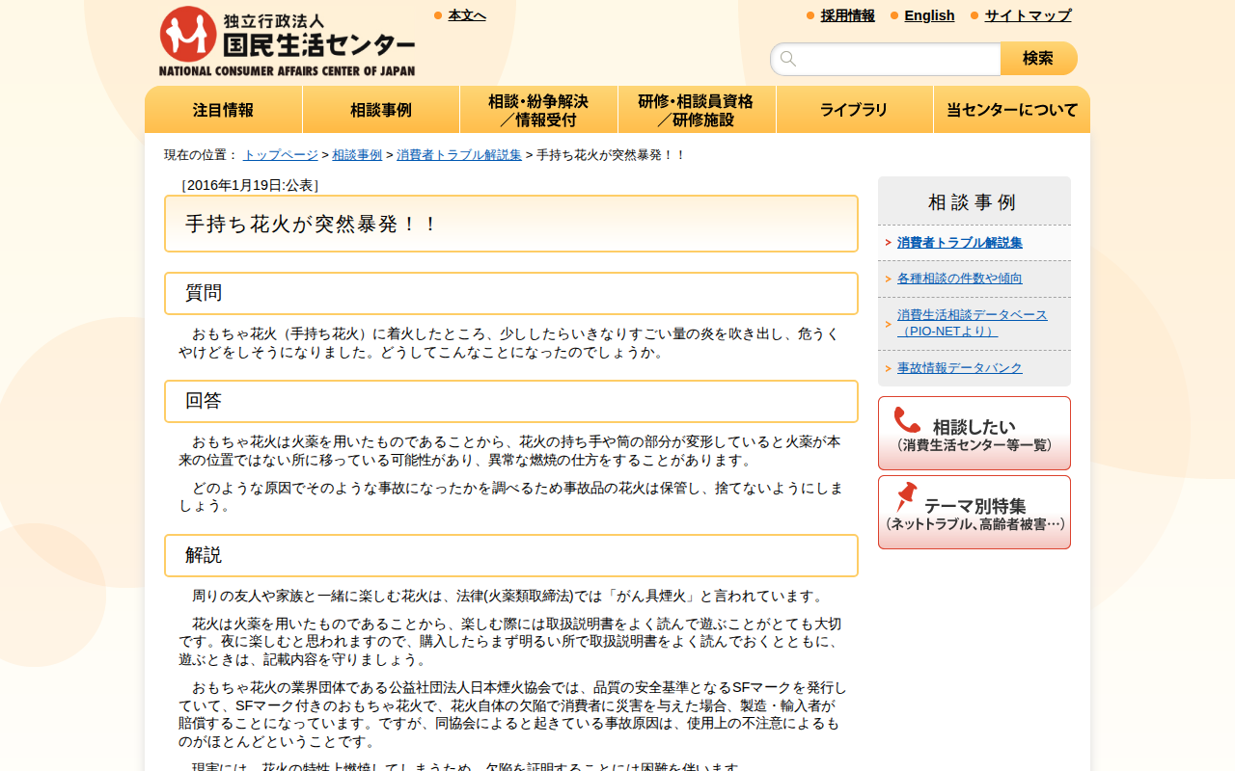
Task: Open sidebar 事故情報データバンク link
Action: coord(960,368)
